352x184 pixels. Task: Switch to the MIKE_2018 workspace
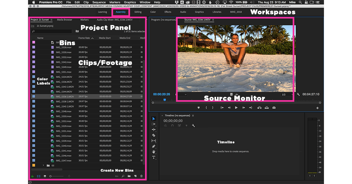click(236, 12)
